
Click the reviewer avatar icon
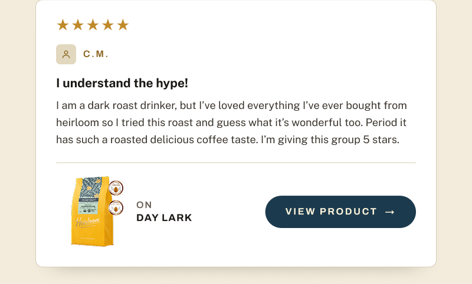66,54
